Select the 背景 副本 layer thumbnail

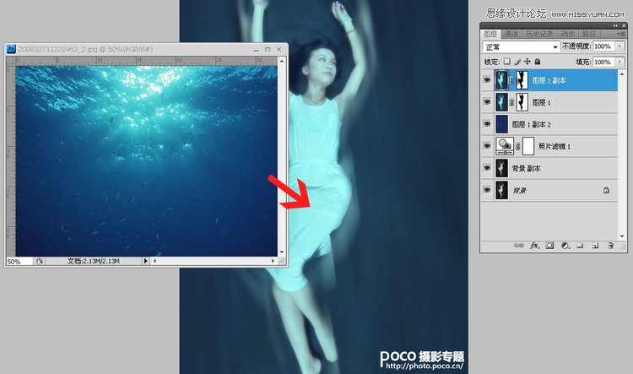click(x=501, y=168)
